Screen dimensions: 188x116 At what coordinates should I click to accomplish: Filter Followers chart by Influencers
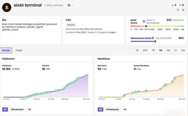click(x=17, y=109)
